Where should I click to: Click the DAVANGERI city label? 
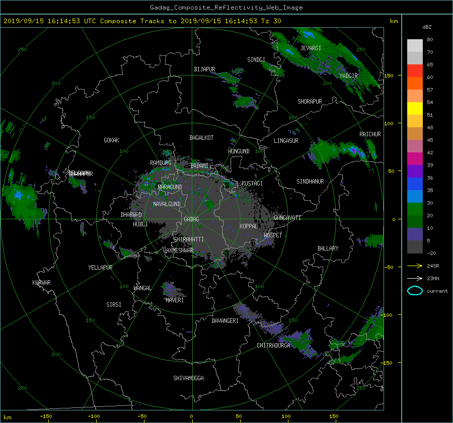coord(225,321)
